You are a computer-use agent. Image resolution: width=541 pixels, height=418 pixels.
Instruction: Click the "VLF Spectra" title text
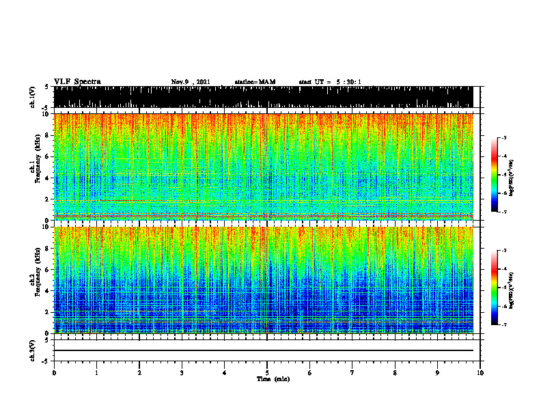click(77, 82)
